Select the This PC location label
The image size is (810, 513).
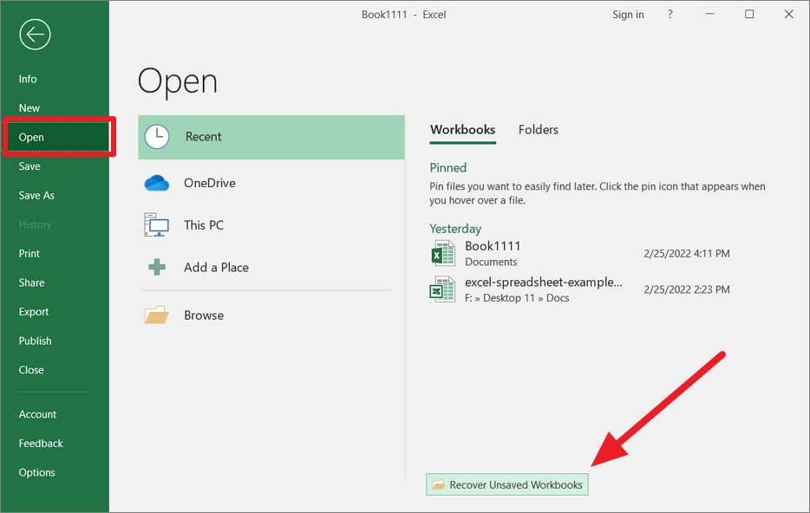click(204, 225)
